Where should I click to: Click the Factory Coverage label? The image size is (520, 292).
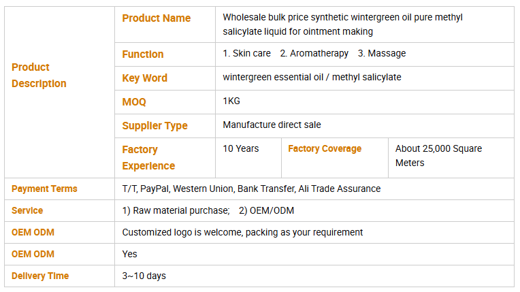[x=325, y=149]
